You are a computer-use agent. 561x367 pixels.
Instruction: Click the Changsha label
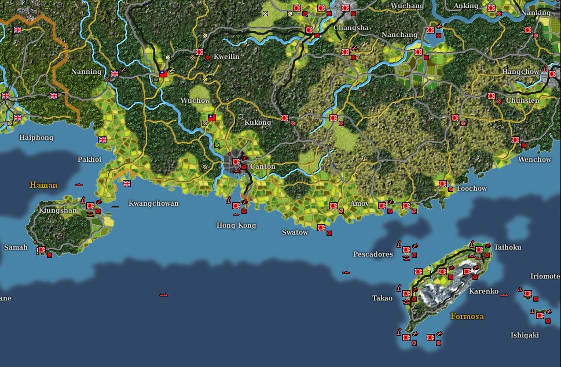(351, 28)
